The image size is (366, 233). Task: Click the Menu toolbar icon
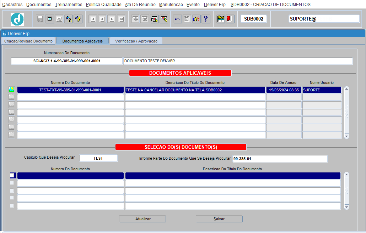[x=221, y=19]
